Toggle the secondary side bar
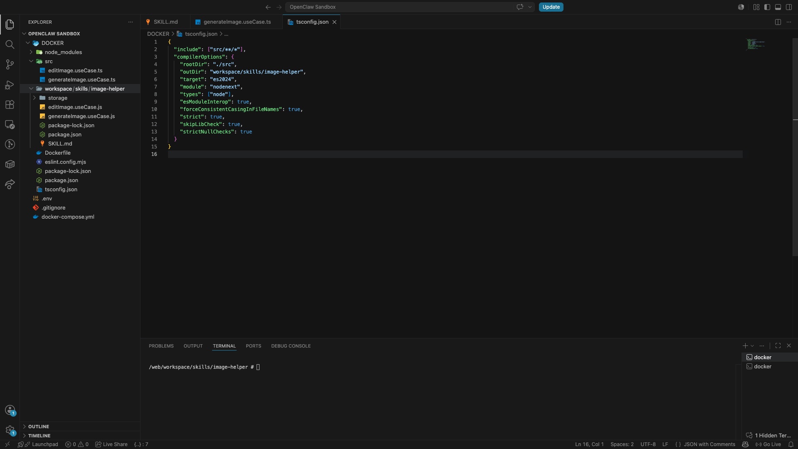 pos(788,7)
